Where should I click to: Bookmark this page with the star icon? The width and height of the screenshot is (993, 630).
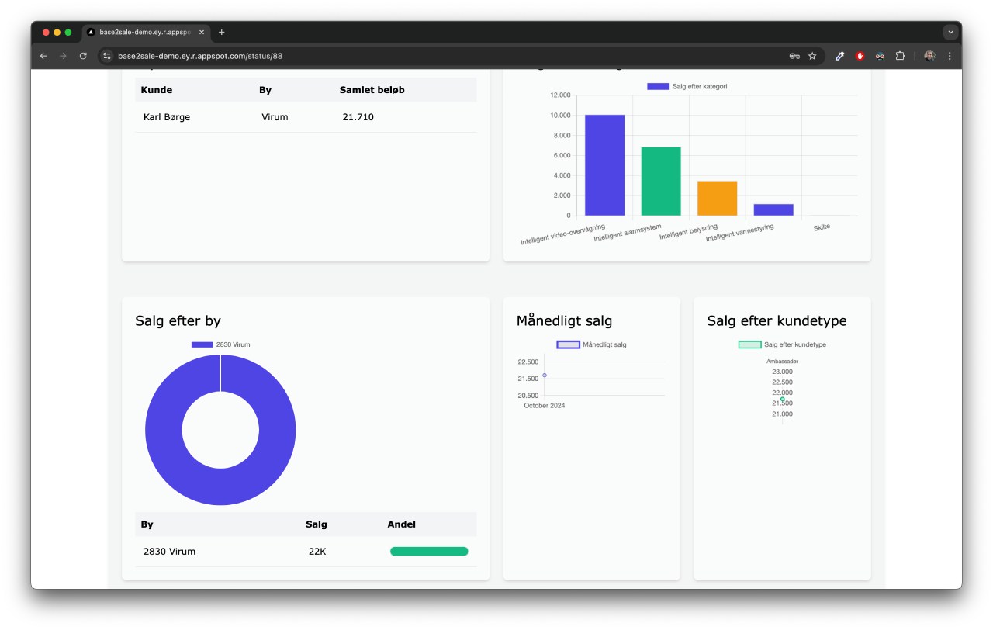coord(812,56)
